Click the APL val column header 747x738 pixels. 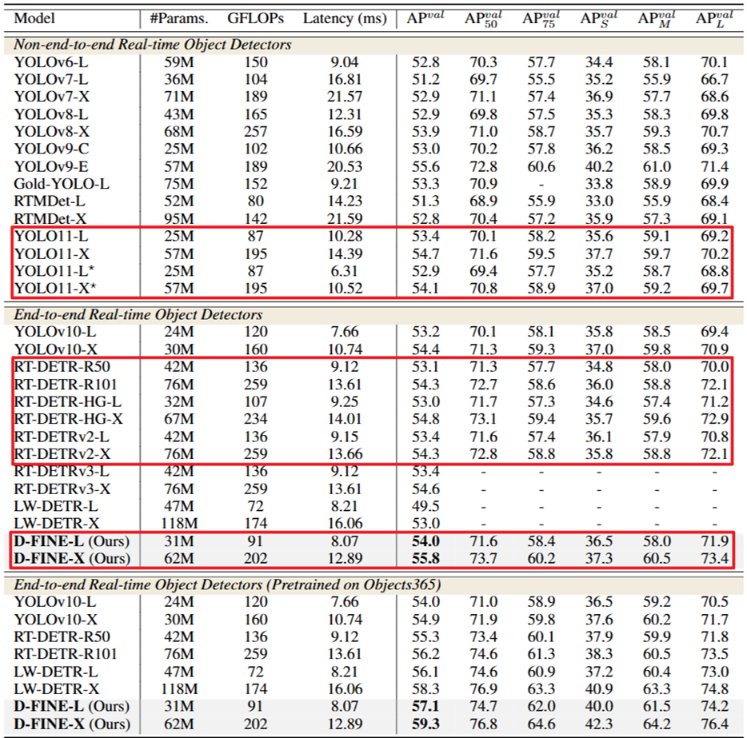coord(714,18)
